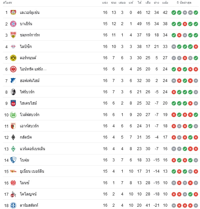Open the Union Berlin logo
The width and height of the screenshot is (200, 209).
pyautogui.click(x=13, y=171)
